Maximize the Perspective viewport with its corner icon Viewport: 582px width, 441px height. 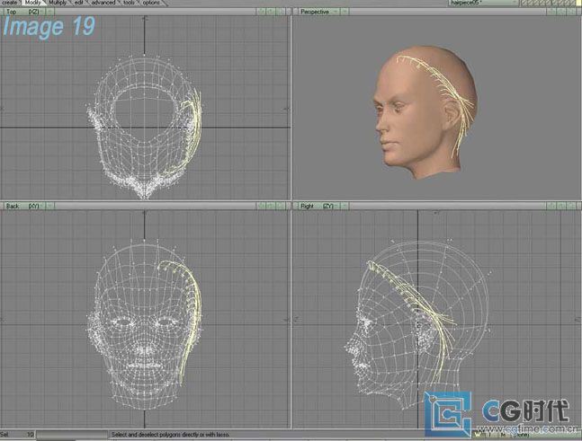[578, 12]
